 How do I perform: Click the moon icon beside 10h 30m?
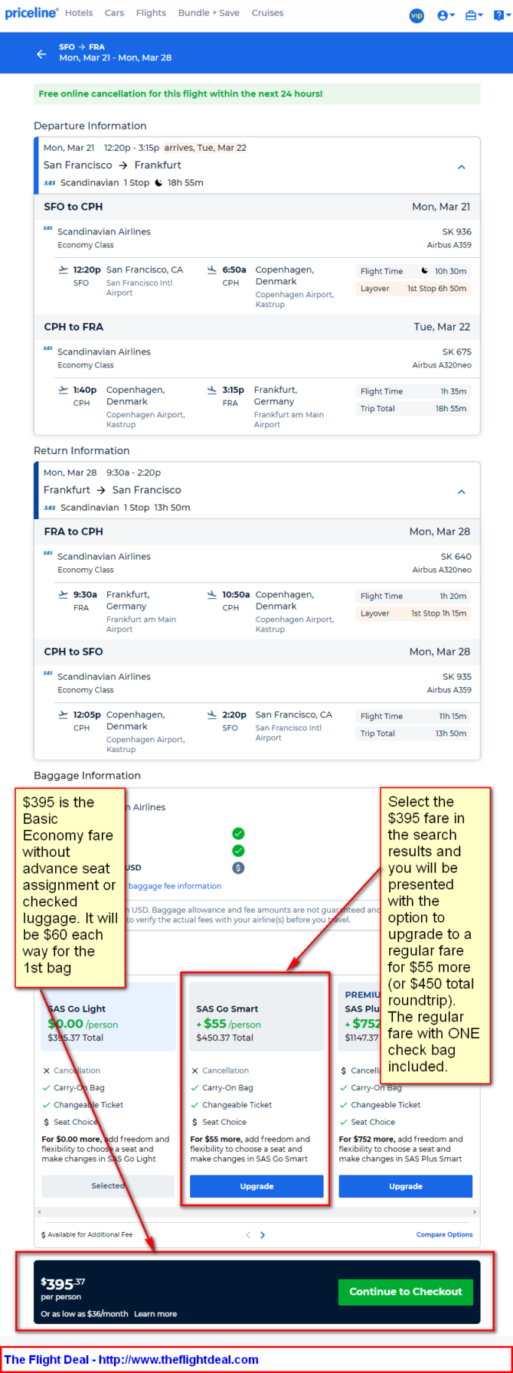(425, 270)
